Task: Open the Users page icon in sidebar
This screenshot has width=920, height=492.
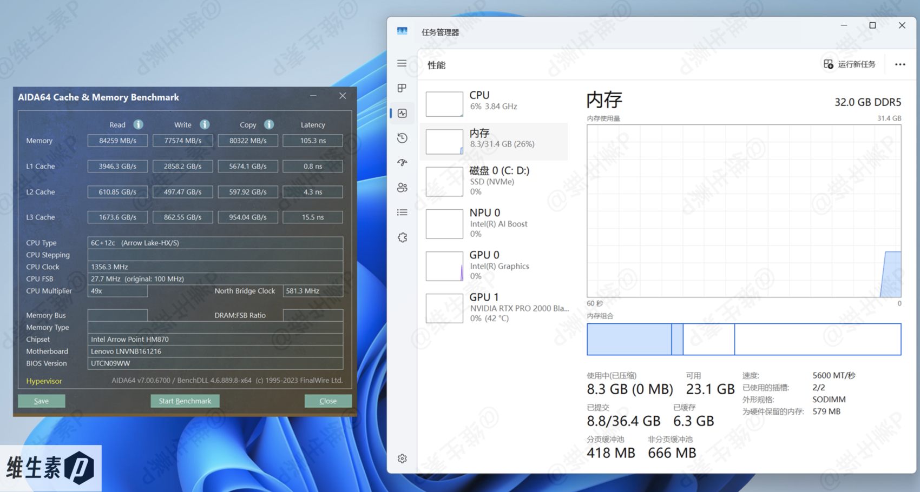Action: click(402, 188)
